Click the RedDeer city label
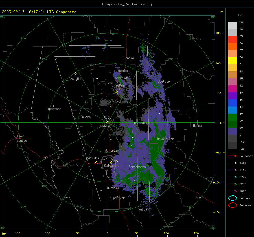The image size is (254, 237). tap(120, 85)
